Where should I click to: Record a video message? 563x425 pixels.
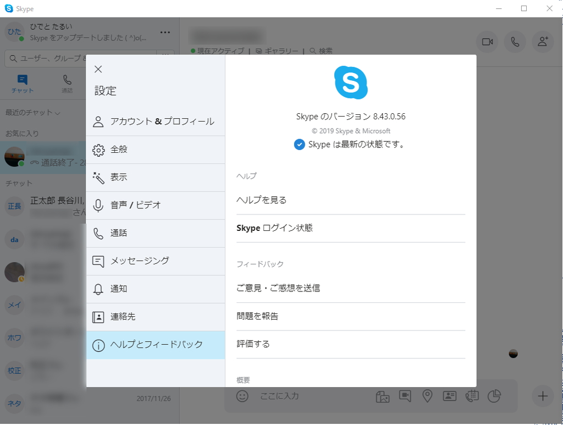tap(405, 396)
